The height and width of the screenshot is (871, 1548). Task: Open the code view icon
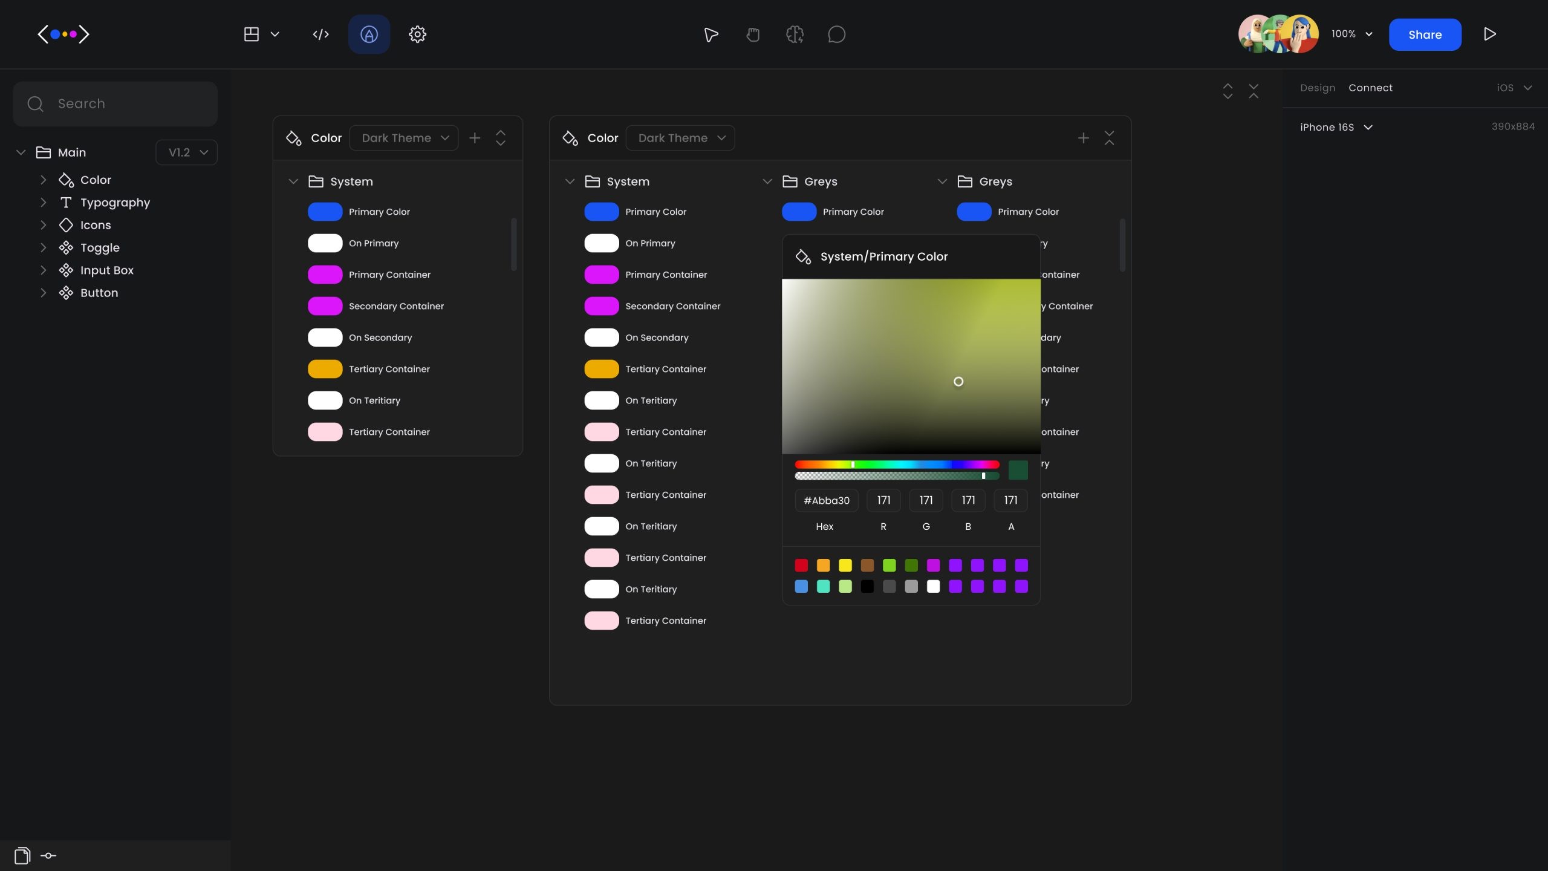tap(321, 34)
